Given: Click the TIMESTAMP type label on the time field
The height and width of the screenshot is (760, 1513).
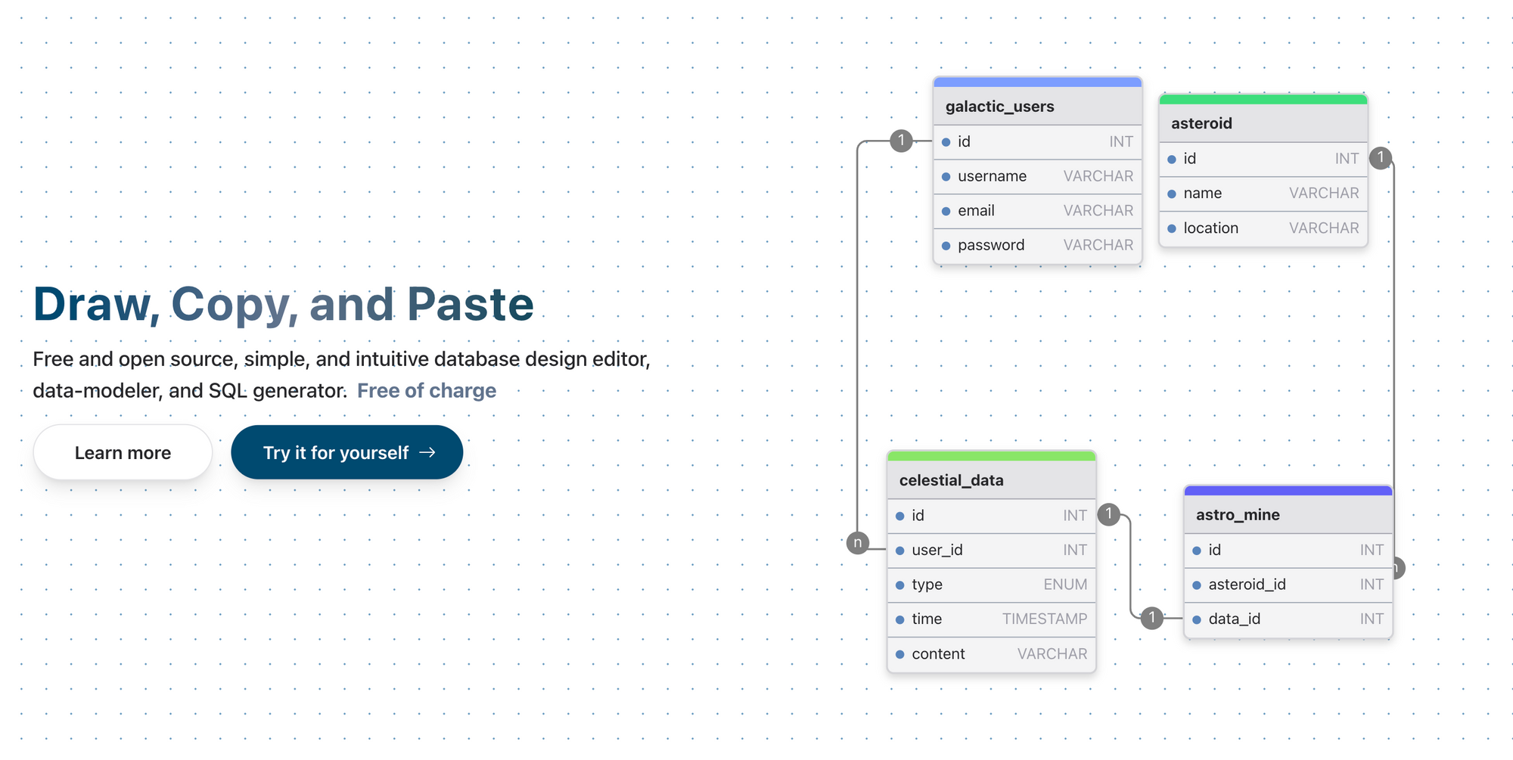Looking at the screenshot, I should click(x=1045, y=619).
